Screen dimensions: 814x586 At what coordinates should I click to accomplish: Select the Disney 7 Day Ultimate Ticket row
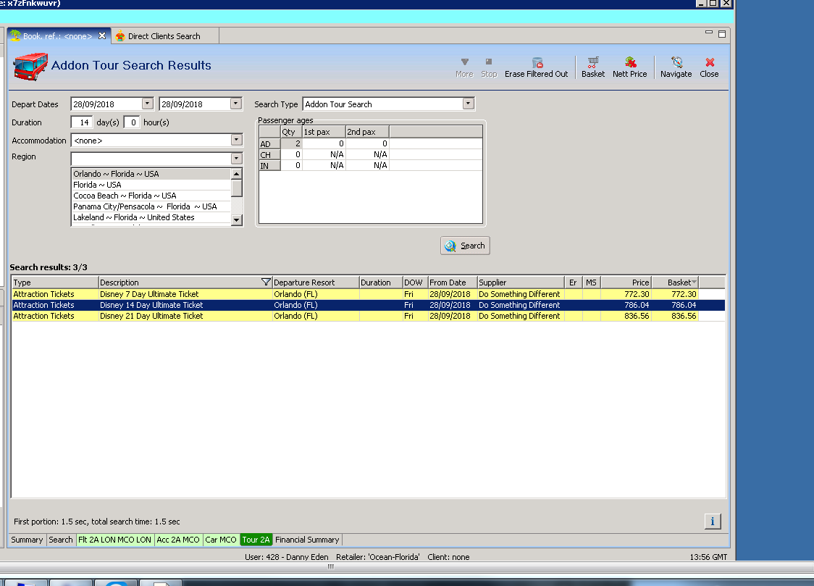pos(149,294)
